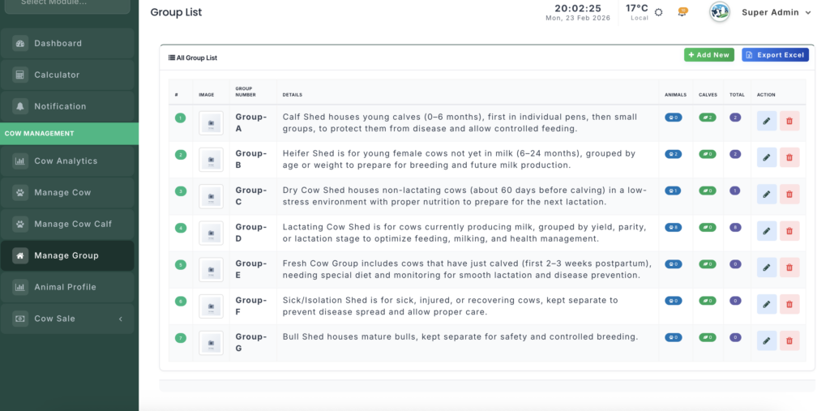Click the Group-C image thumbnail
Screen dimensions: 830x411
pyautogui.click(x=211, y=196)
